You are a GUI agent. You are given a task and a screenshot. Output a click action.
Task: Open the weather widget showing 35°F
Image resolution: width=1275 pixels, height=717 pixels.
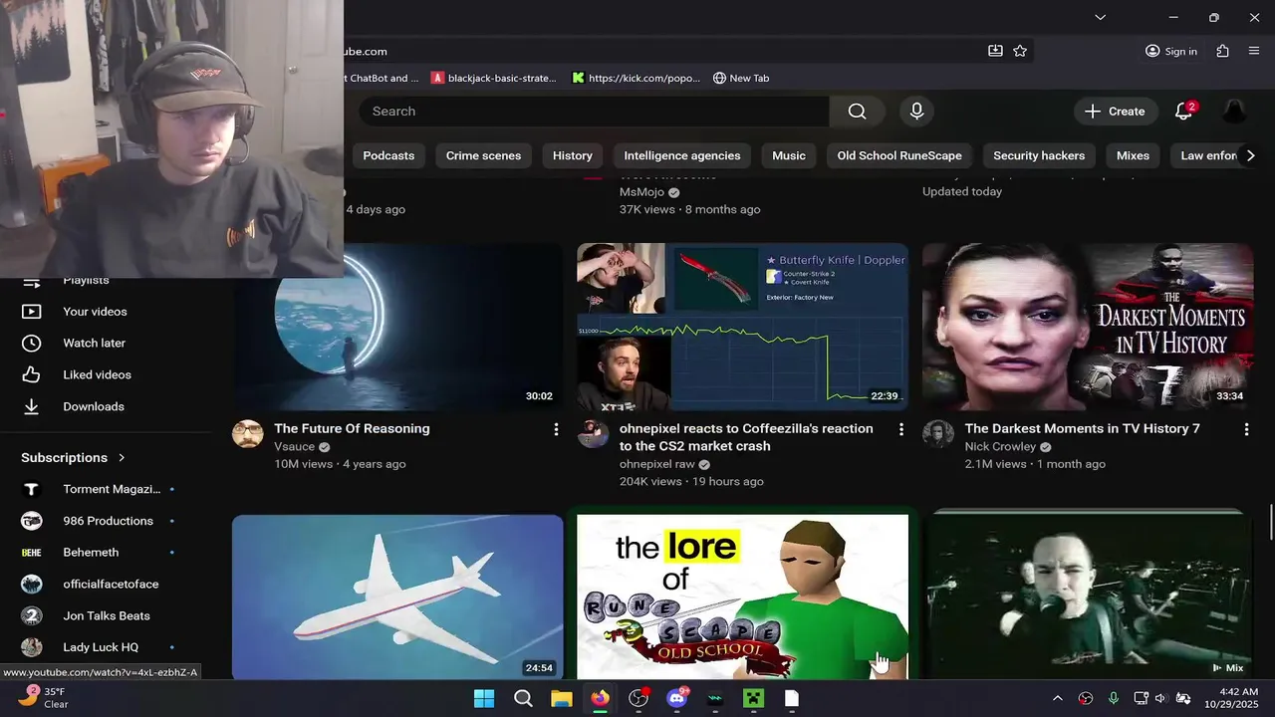[x=44, y=698]
